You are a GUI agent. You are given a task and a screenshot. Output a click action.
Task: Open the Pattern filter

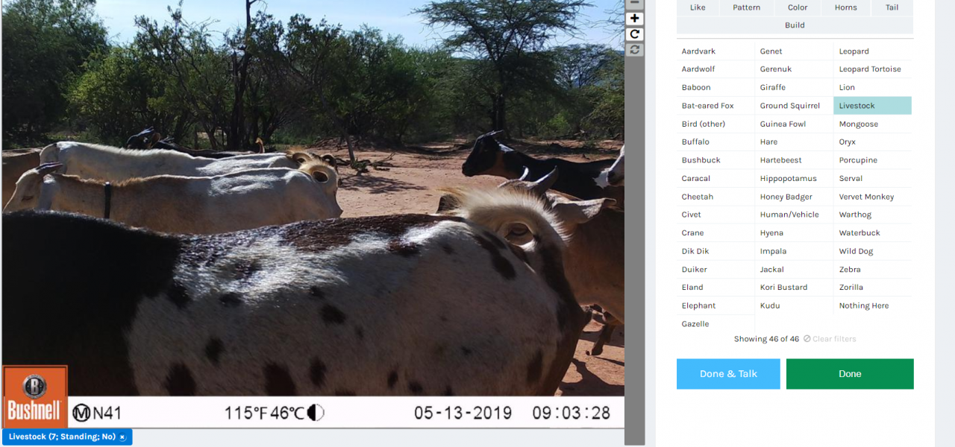coord(746,7)
